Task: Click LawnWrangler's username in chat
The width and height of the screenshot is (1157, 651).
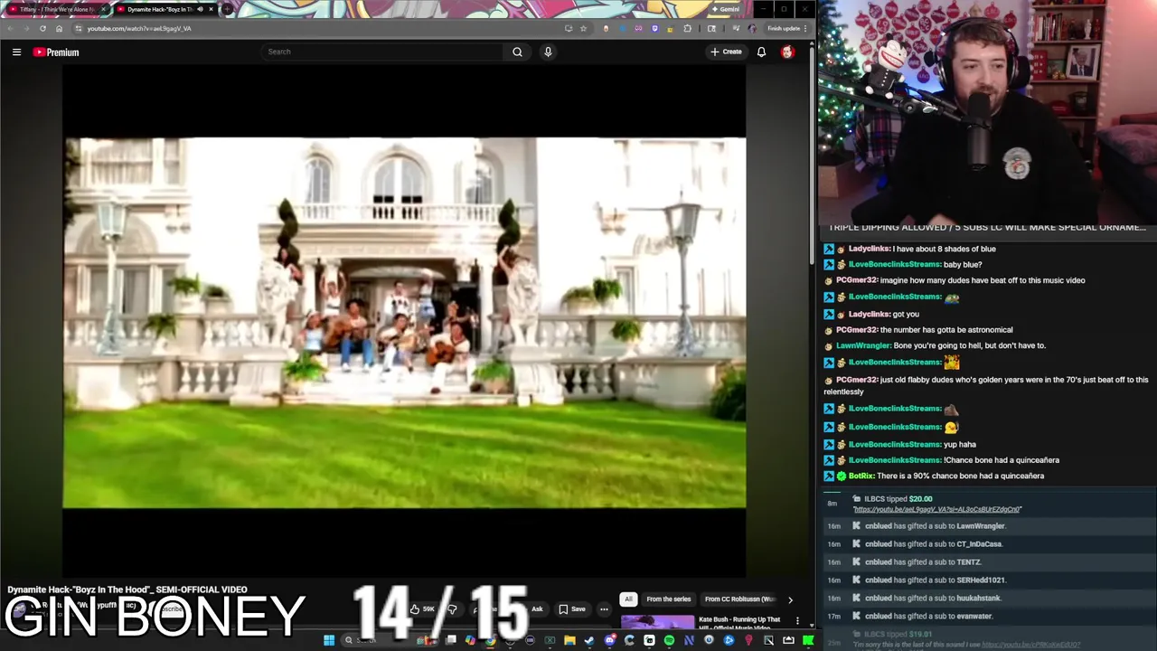Action: (863, 345)
